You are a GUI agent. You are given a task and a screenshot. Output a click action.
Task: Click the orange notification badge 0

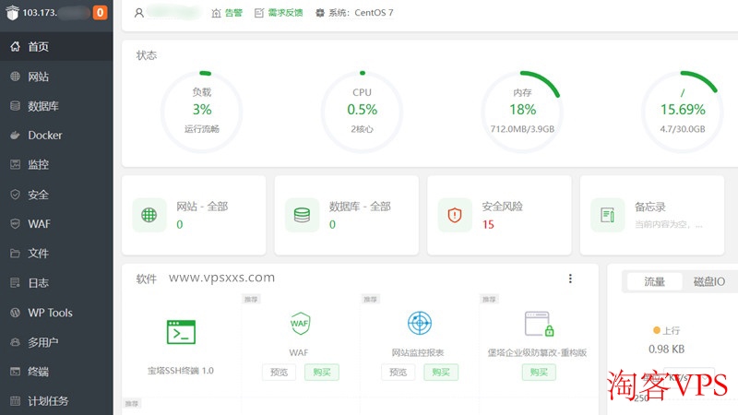100,13
